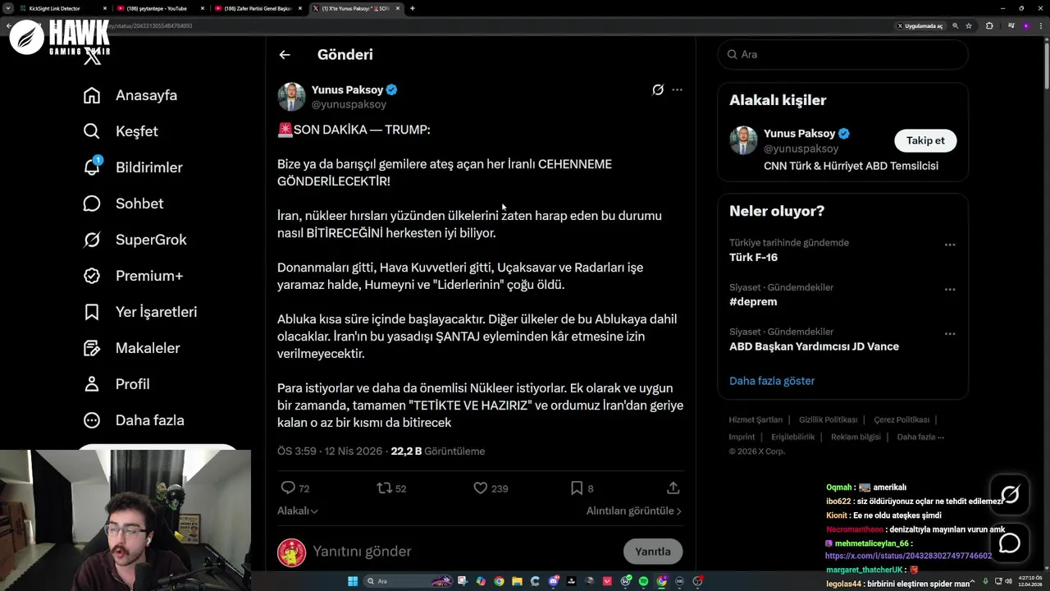Show hidden system tray icons chevron
The width and height of the screenshot is (1050, 591).
[x=972, y=582]
